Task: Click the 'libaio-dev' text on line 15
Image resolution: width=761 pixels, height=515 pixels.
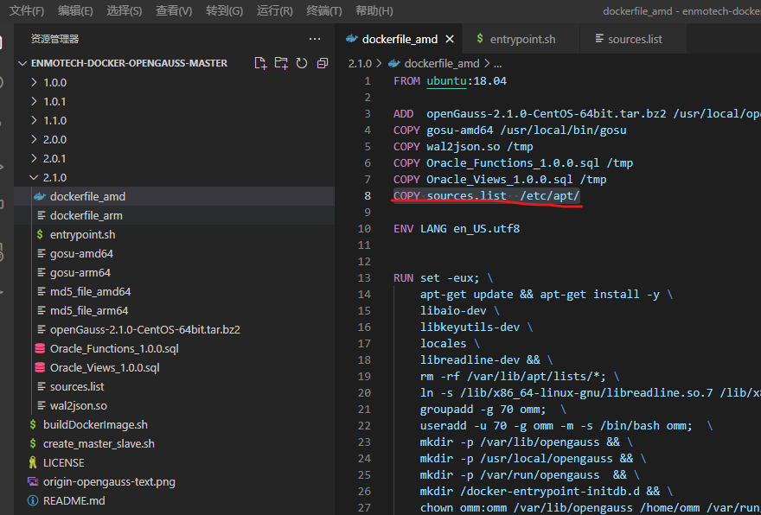Action: (453, 310)
